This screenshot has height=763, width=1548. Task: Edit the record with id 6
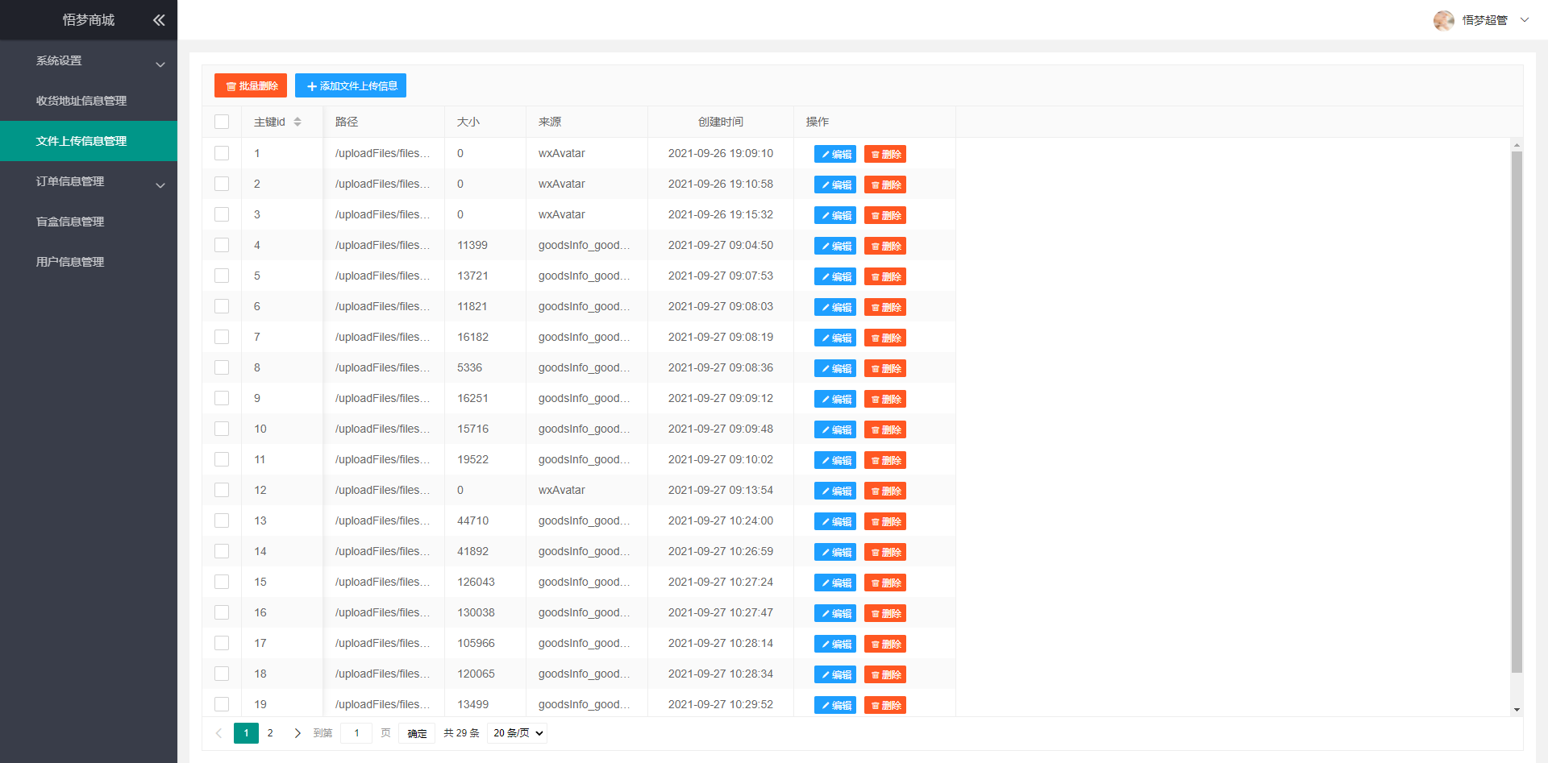[x=835, y=307]
